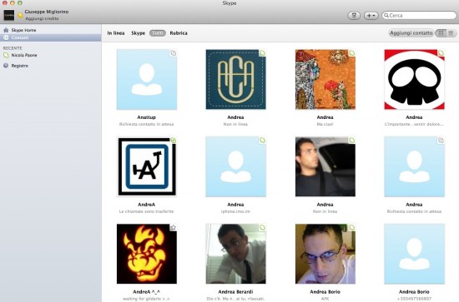Switch to grid view of contacts

tap(441, 33)
